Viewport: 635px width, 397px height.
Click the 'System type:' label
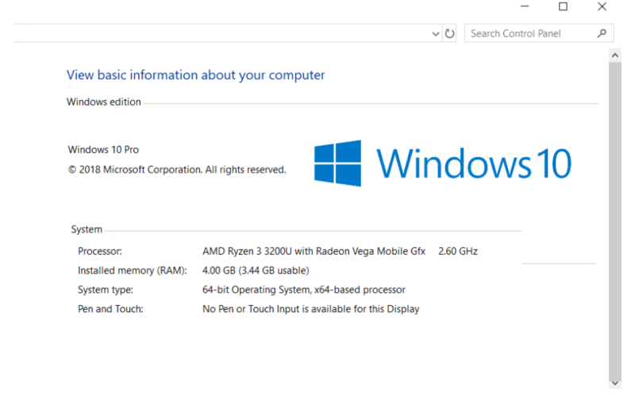click(106, 290)
